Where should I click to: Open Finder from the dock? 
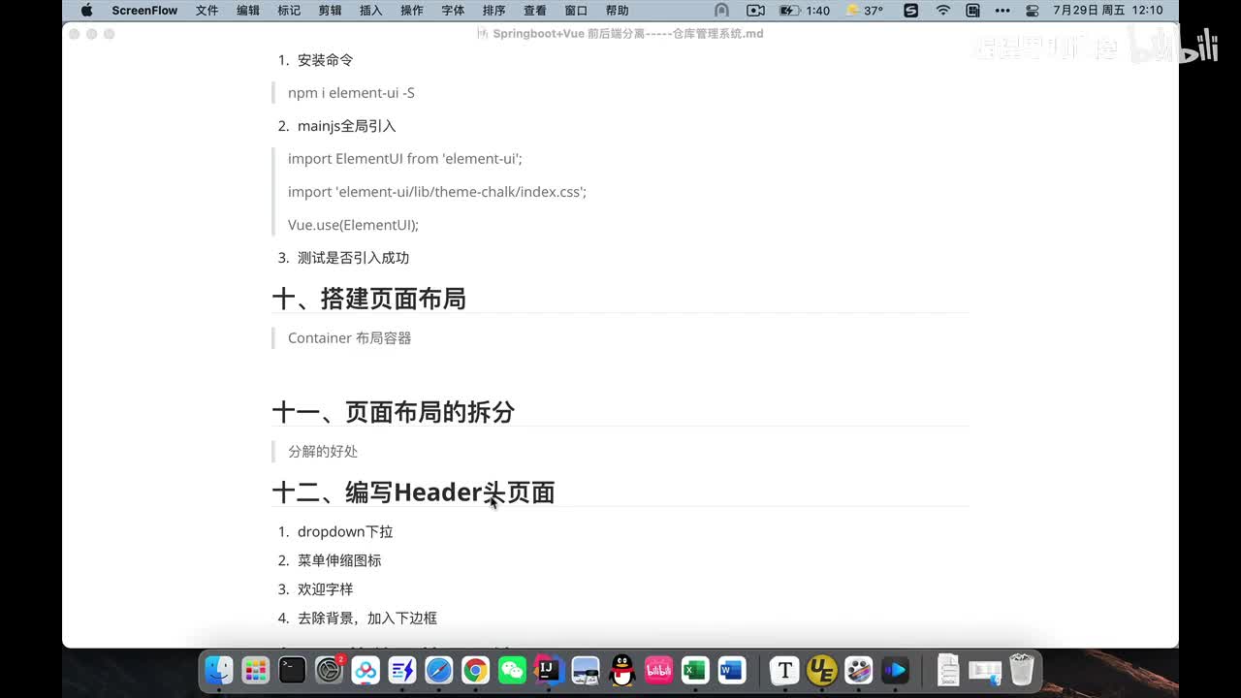point(219,670)
